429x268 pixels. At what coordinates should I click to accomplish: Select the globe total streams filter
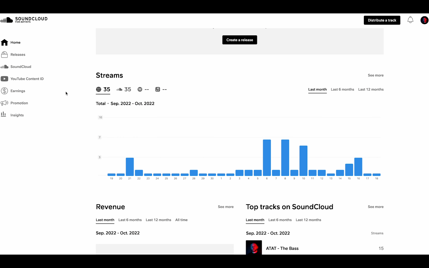(103, 90)
